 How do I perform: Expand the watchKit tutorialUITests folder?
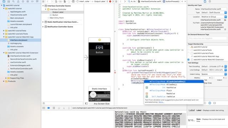(x=4, y=34)
